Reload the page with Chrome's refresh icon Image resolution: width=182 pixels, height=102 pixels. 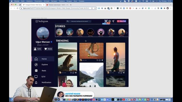pos(17,8)
